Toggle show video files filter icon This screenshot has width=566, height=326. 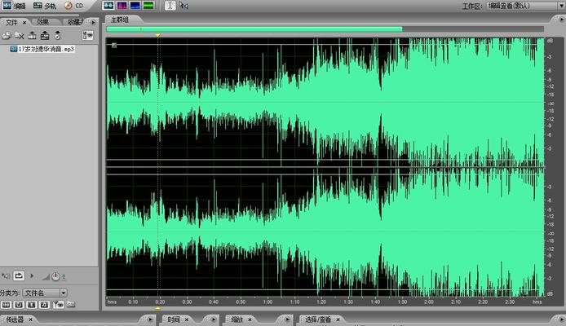pyautogui.click(x=32, y=305)
